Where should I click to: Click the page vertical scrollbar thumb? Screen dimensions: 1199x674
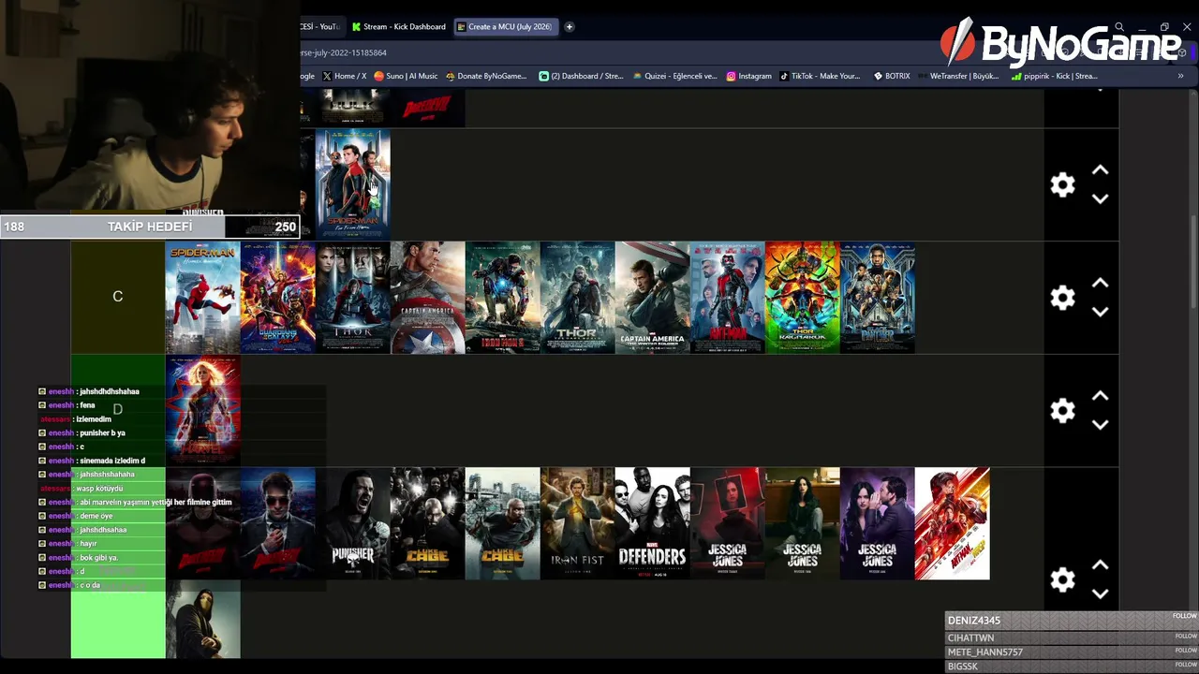point(1193,260)
